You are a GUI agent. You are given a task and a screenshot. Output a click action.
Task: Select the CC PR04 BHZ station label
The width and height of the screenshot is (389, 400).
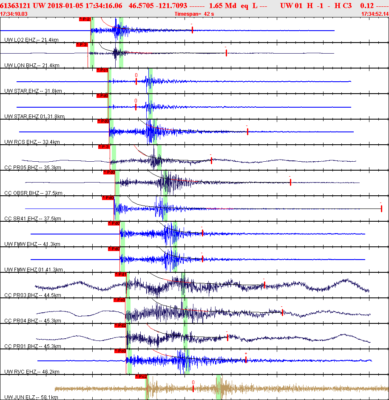click(x=33, y=321)
